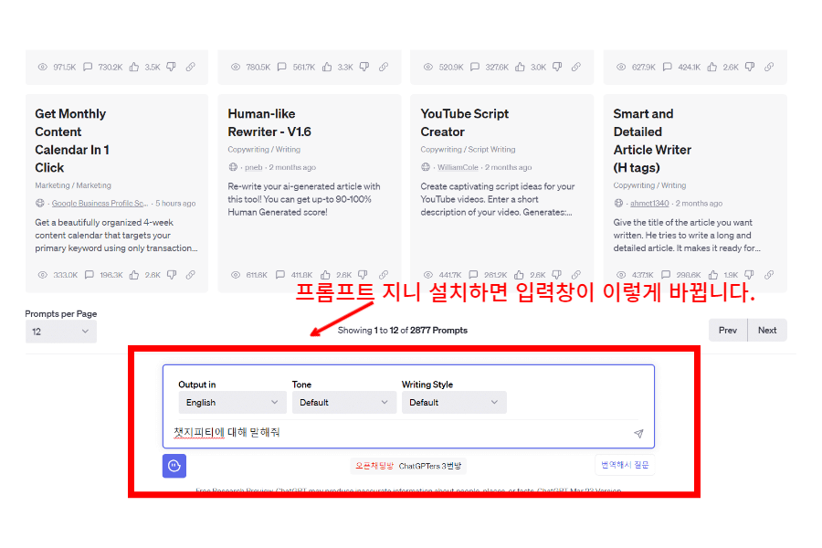This screenshot has width=822, height=548.
Task: Open the Prompt Genie blue clock icon
Action: [174, 466]
